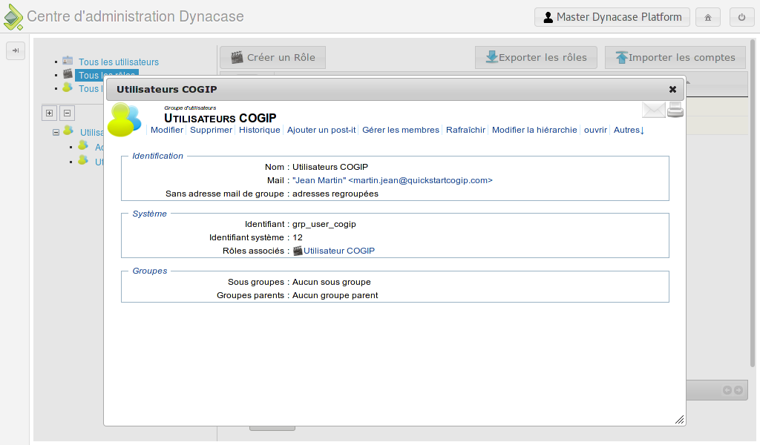The image size is (760, 445).
Task: Choose Modifier la hiérarchie
Action: (x=534, y=130)
